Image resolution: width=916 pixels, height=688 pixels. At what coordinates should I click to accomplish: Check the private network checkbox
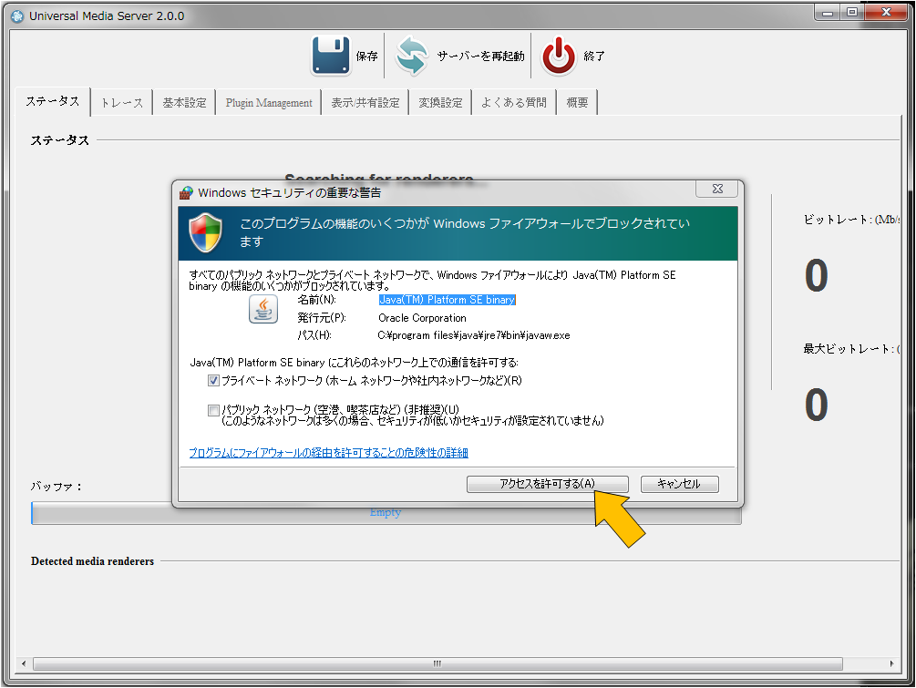click(213, 381)
